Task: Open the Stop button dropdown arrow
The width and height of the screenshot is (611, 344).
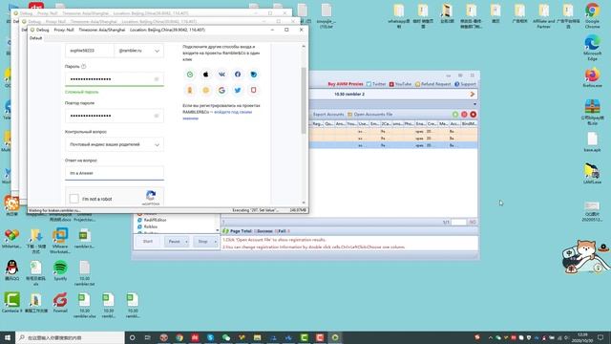Action: pos(215,242)
